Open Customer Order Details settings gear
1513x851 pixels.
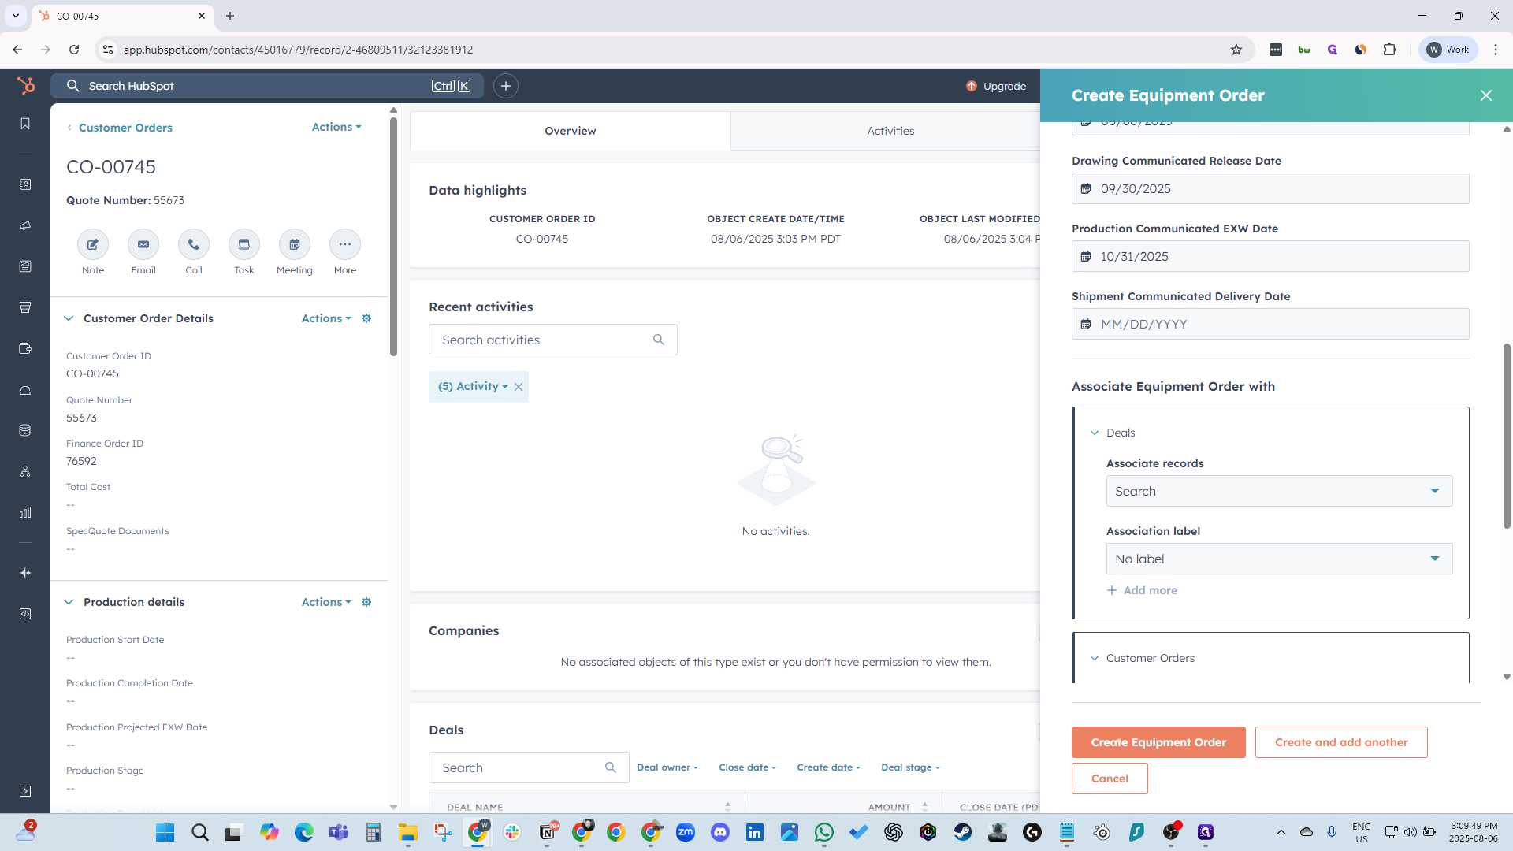click(366, 318)
